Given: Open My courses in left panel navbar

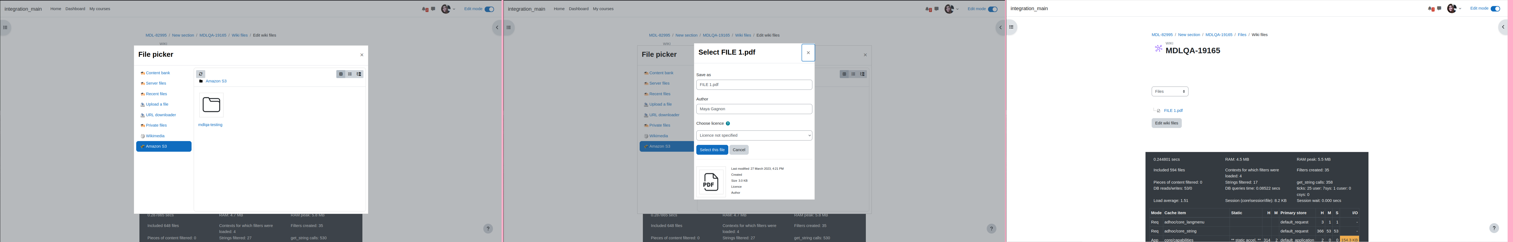Looking at the screenshot, I should pos(100,9).
